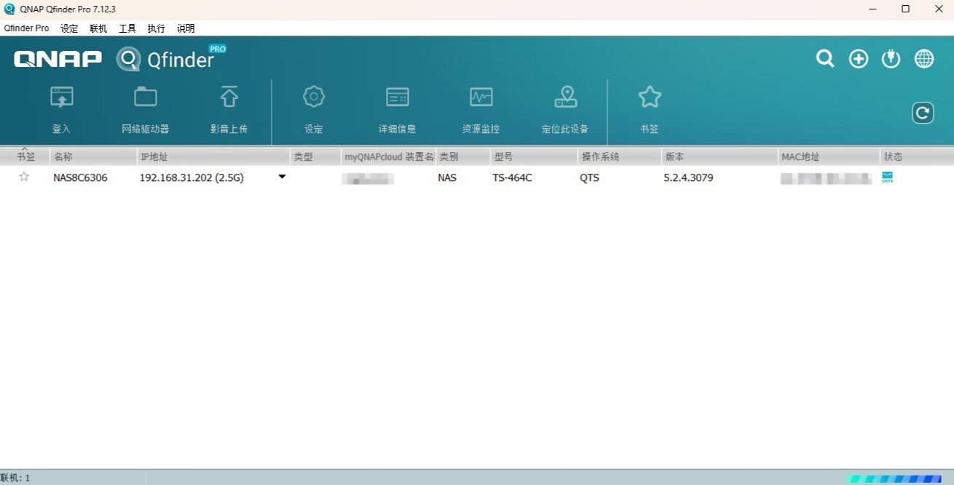Toggle bookmark star for NAS8C6306
Screen dimensions: 954x485
click(24, 177)
